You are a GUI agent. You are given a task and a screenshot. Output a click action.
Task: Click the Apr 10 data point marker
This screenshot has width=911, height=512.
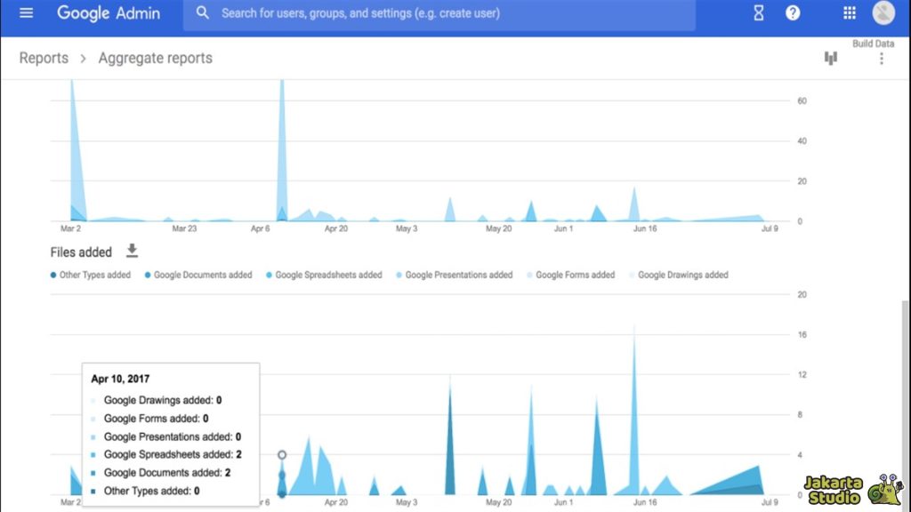[282, 454]
